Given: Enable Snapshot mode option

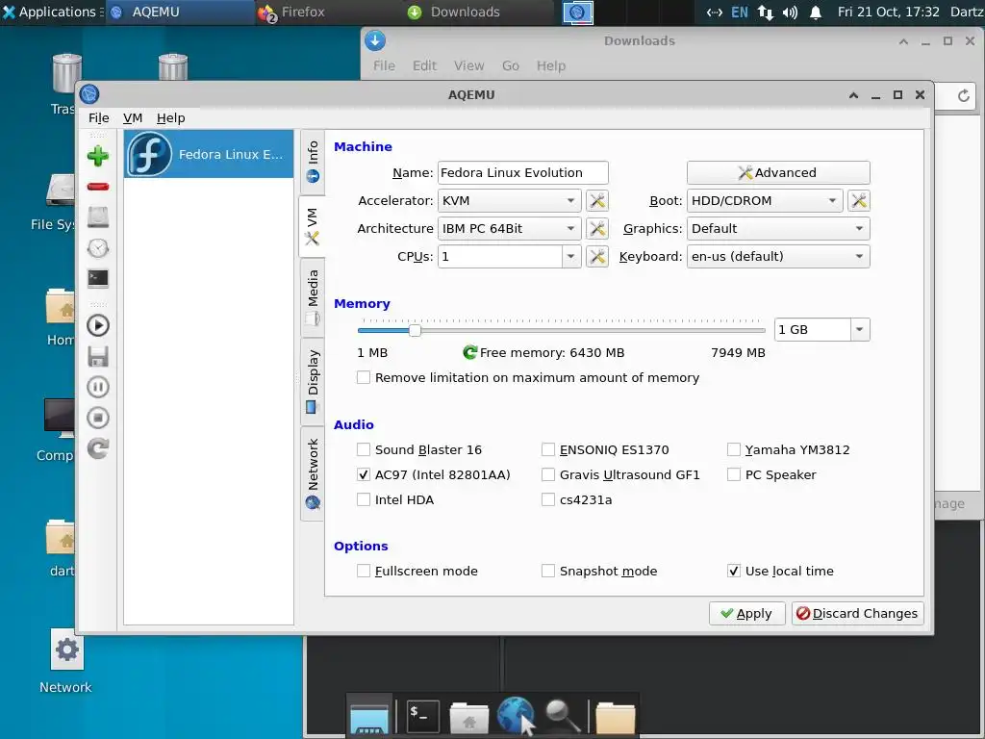Looking at the screenshot, I should (x=547, y=571).
